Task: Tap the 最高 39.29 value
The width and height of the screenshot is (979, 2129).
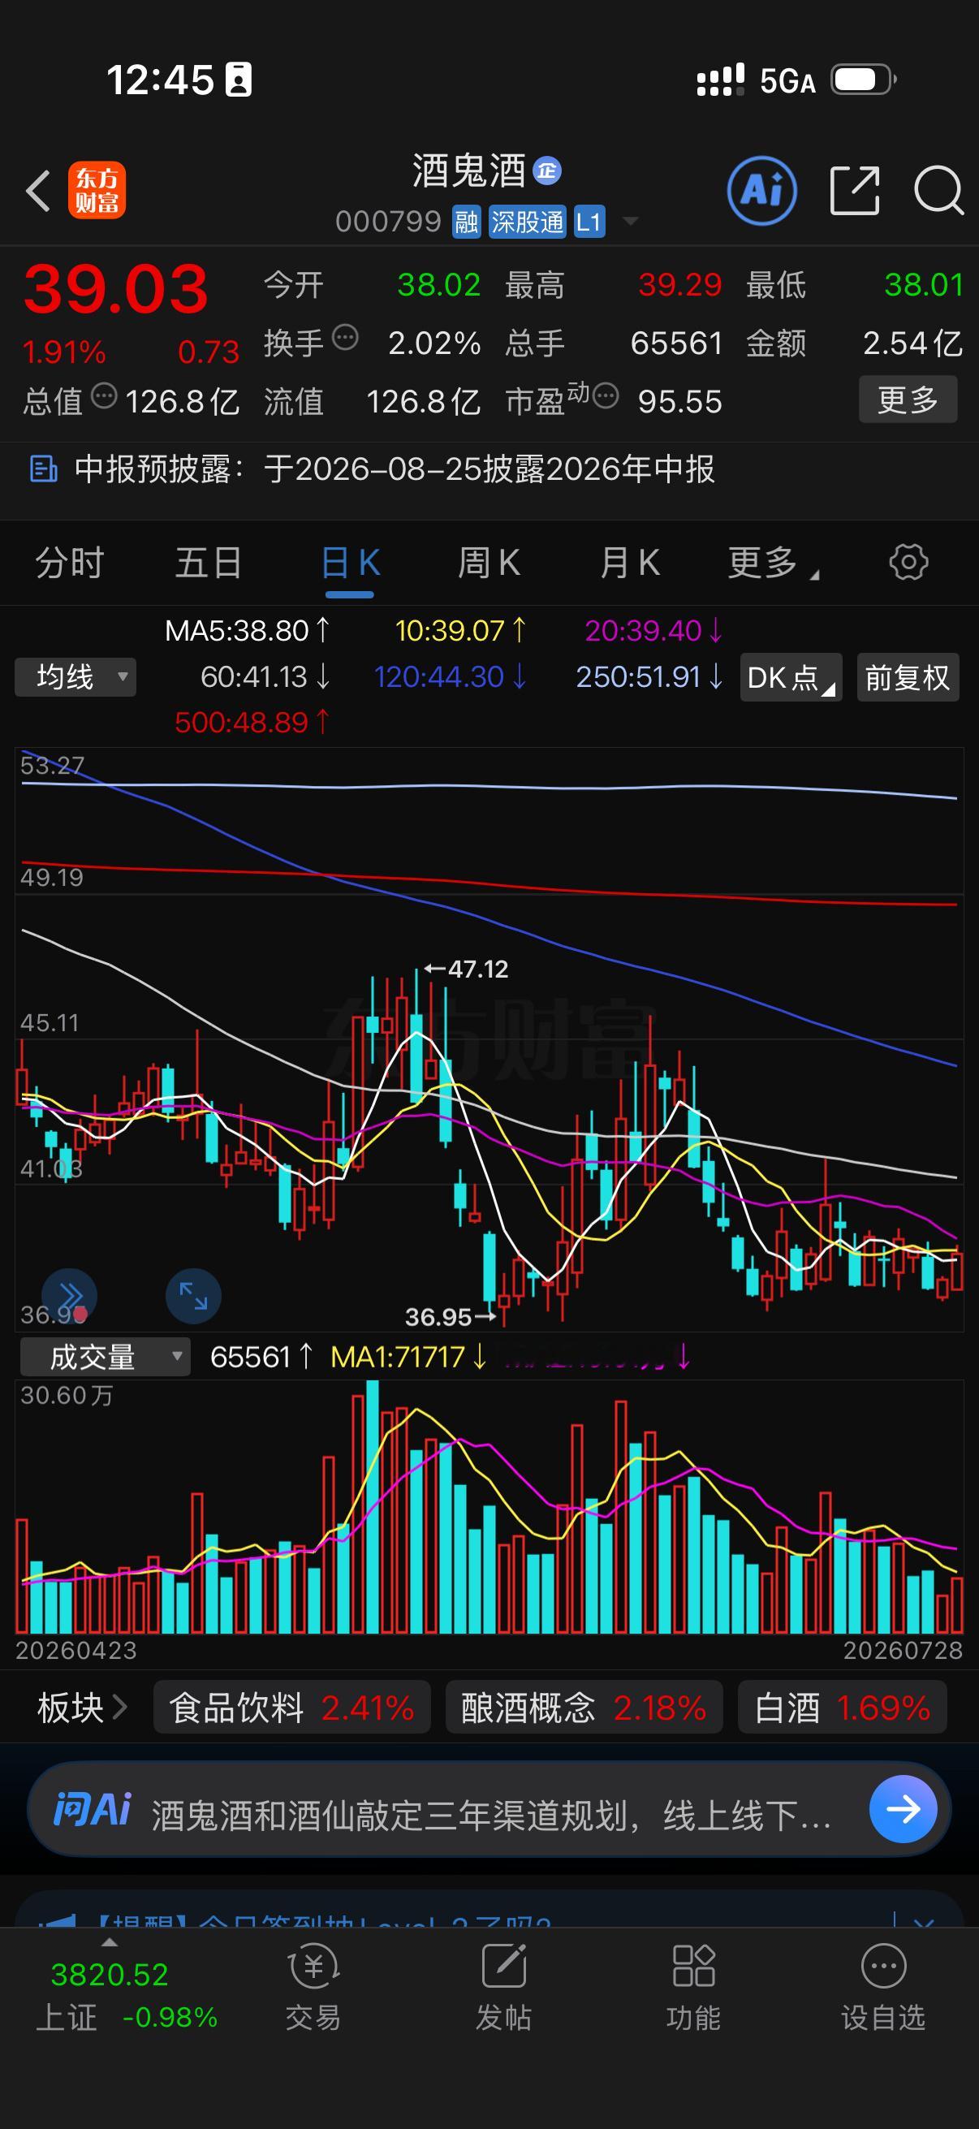Action: tap(681, 285)
